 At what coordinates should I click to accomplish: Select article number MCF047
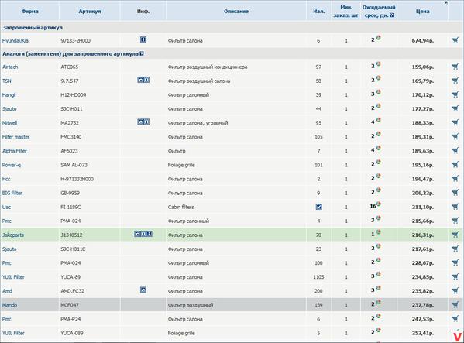[70, 305]
